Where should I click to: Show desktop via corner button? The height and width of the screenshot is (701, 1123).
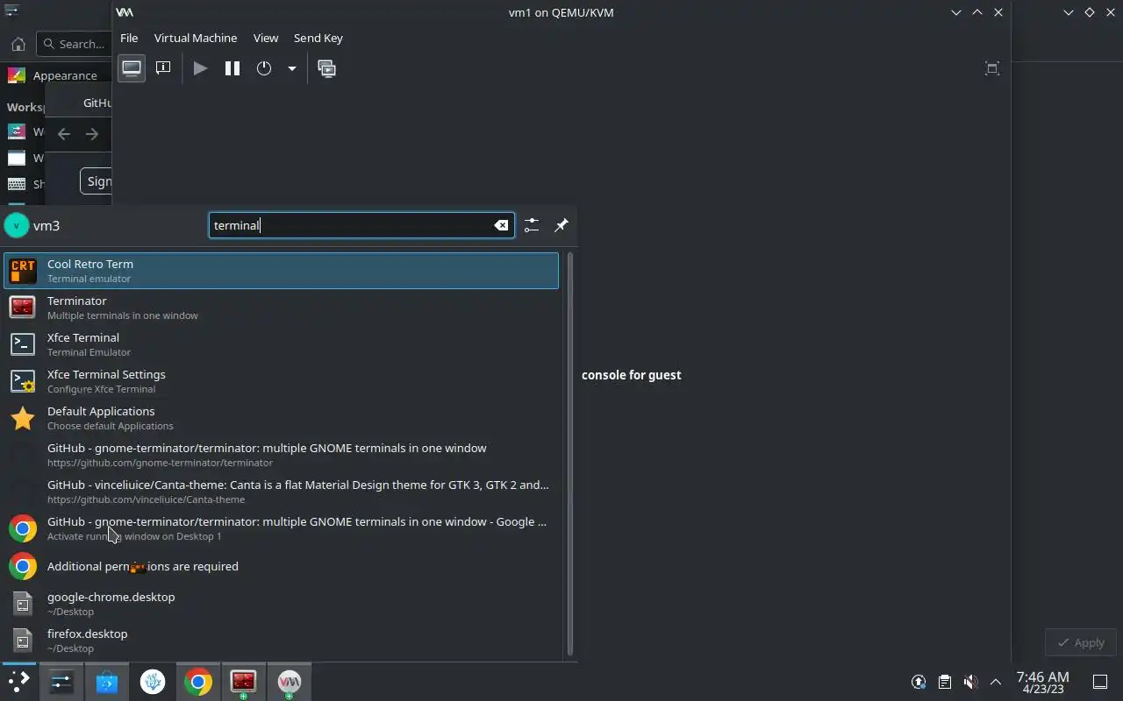coord(1100,682)
